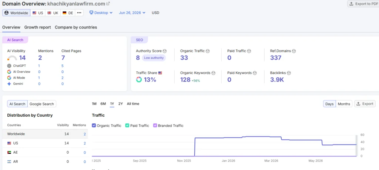Select the US row in country distribution
The image size is (379, 170).
coord(45,143)
